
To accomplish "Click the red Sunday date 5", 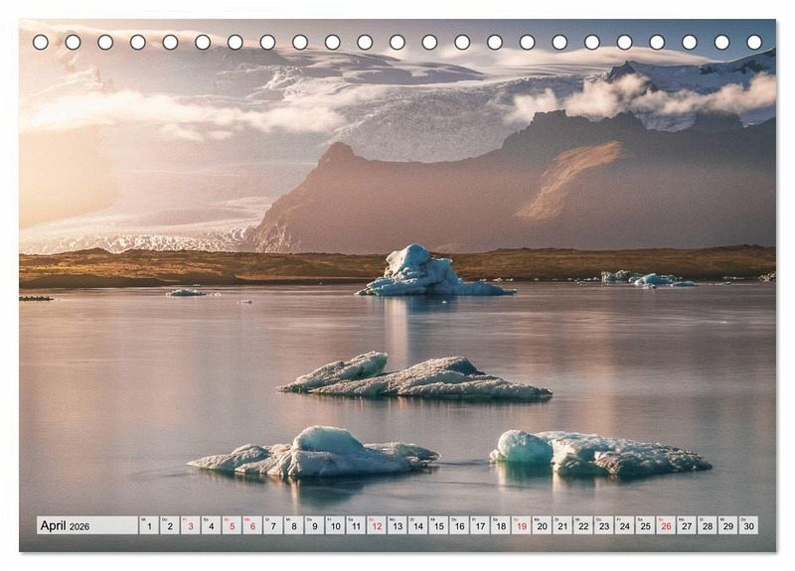I will coord(232,525).
